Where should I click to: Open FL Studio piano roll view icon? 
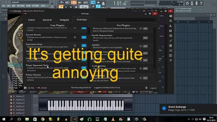[93, 2]
